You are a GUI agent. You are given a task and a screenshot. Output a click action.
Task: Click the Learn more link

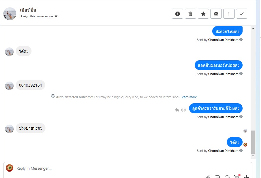(x=188, y=97)
